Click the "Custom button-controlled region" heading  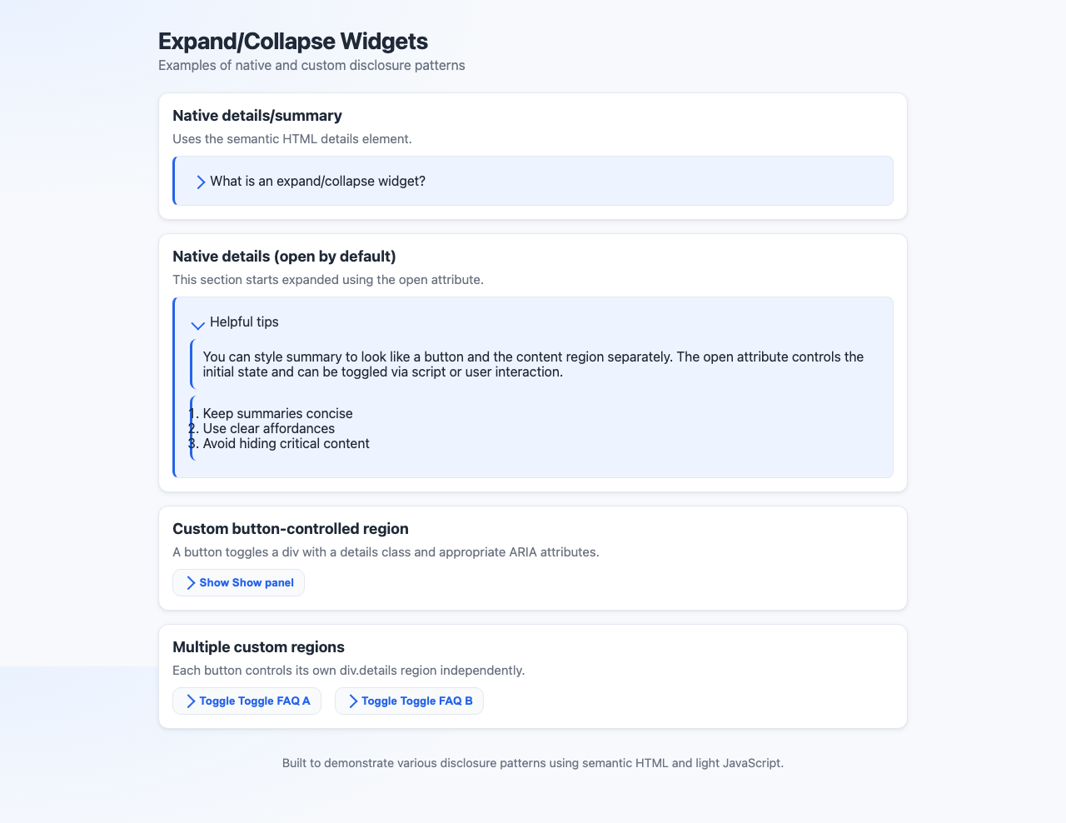(291, 529)
